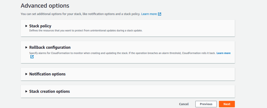The width and height of the screenshot is (267, 108).
Task: Click the external link icon under Rollback configuration text
Action: click(32, 57)
